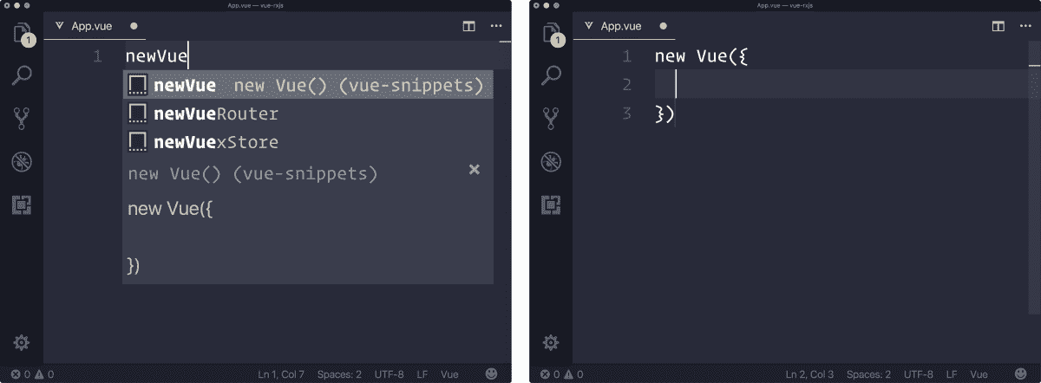Click line number 3 in right editor
This screenshot has width=1041, height=383.
pos(626,114)
